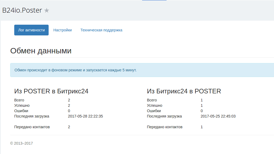
Task: Select the Обмен данными heading
Action: click(x=41, y=51)
